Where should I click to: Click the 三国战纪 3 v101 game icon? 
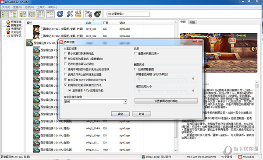tap(36, 29)
